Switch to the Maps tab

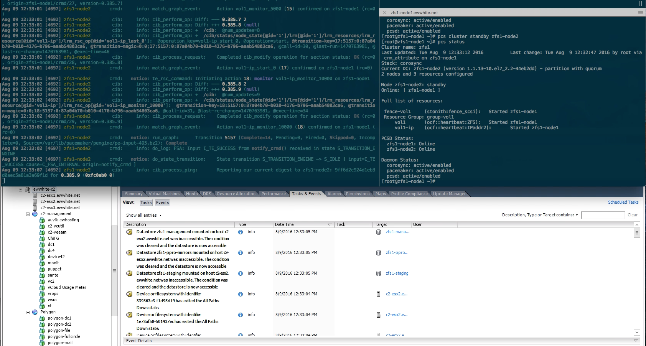click(381, 194)
